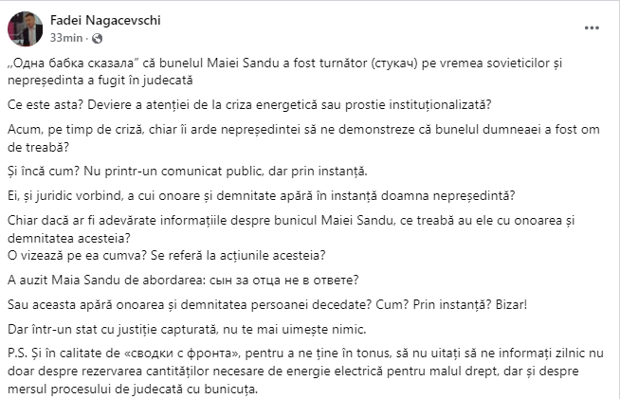620x399 pixels.
Task: Click the quoted phrase «сводки с фронта»
Action: click(159, 354)
